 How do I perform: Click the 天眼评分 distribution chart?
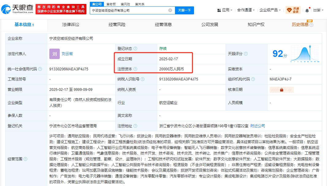[x=305, y=54]
